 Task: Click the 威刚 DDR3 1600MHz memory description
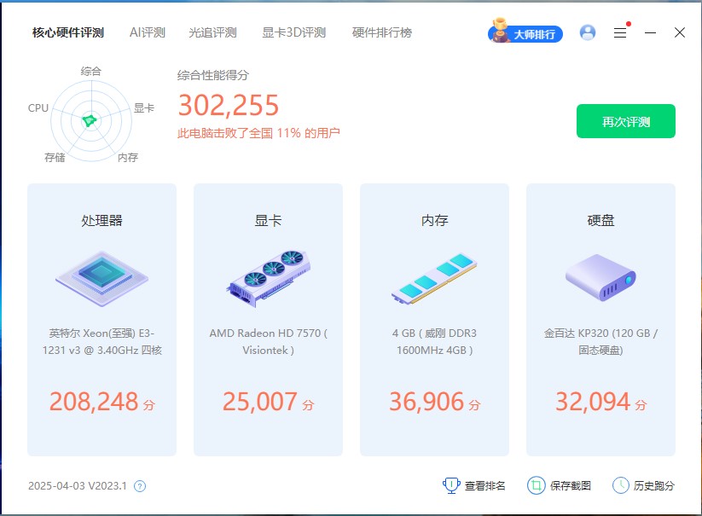[x=434, y=341]
